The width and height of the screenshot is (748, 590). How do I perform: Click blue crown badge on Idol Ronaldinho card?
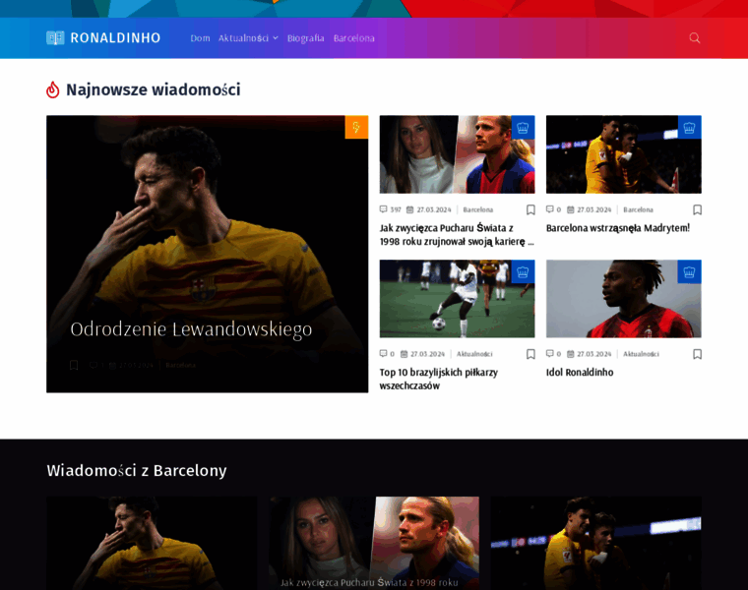click(689, 271)
